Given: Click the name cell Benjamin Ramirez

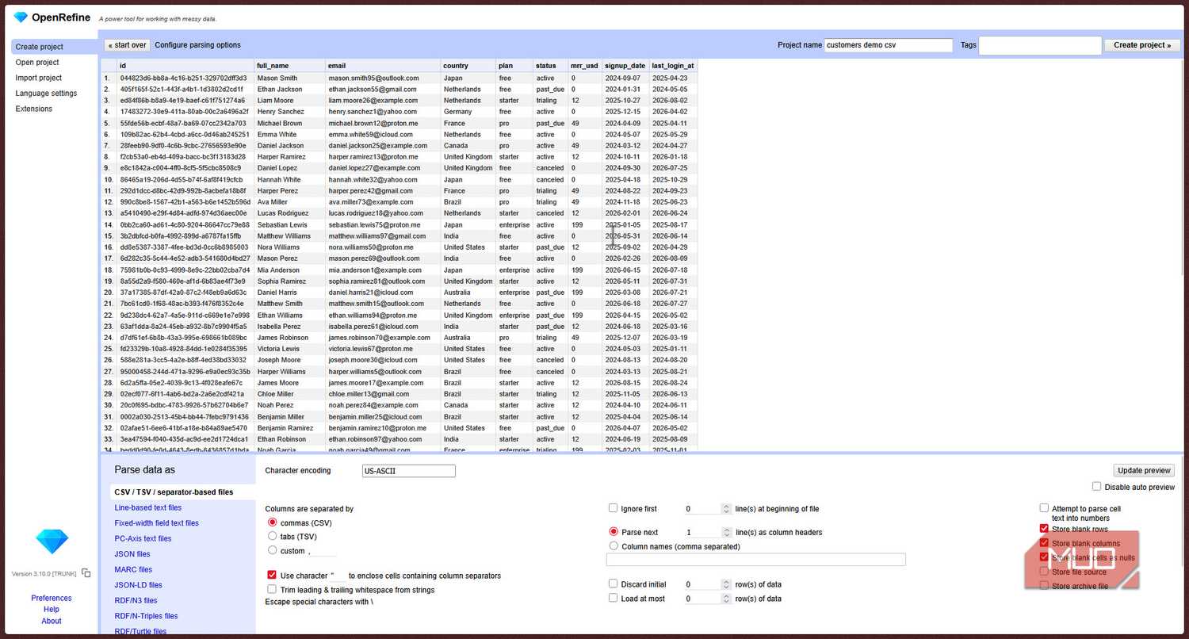Looking at the screenshot, I should pyautogui.click(x=286, y=428).
